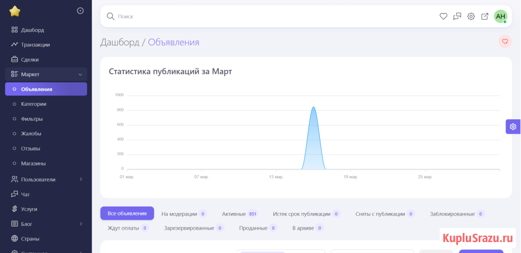
Task: Click the external link icon in header
Action: (x=485, y=16)
